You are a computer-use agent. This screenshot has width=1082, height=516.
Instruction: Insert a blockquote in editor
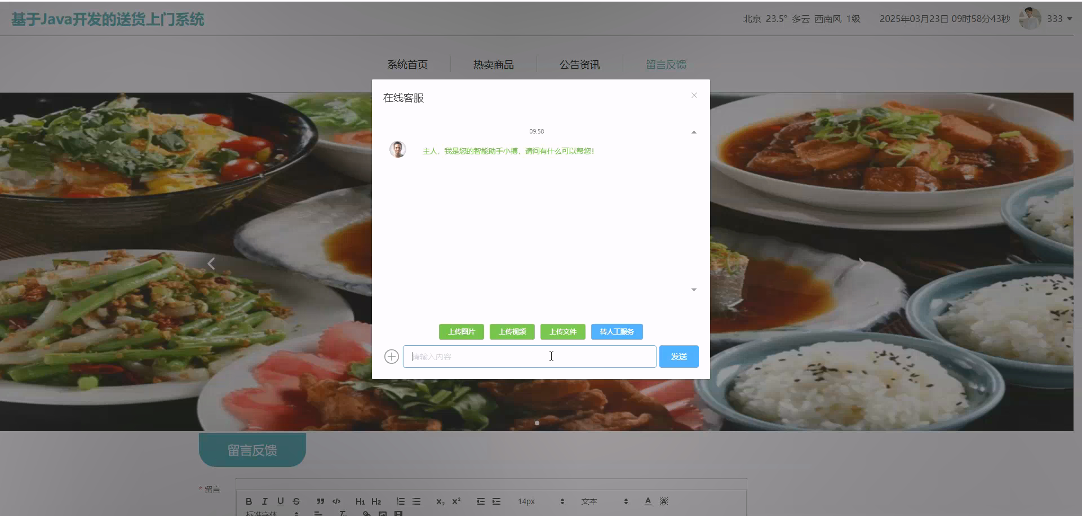320,501
